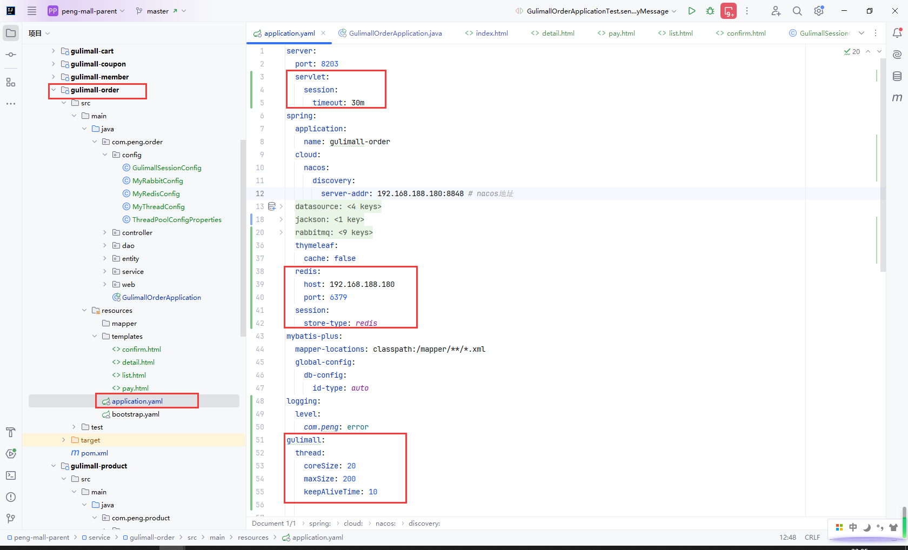
Task: Click 12:48 caret position status widget
Action: [788, 538]
